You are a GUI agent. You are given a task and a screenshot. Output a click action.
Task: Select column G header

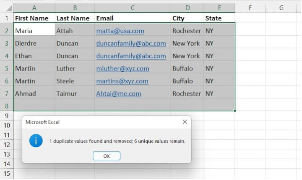[x=281, y=8]
